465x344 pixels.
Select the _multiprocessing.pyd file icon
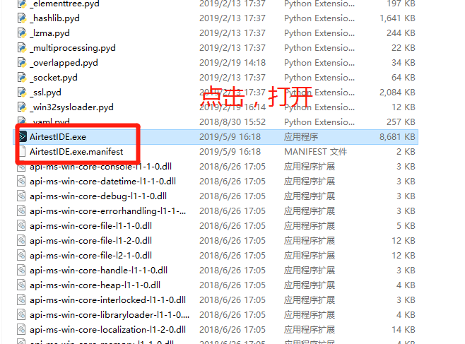click(x=22, y=48)
